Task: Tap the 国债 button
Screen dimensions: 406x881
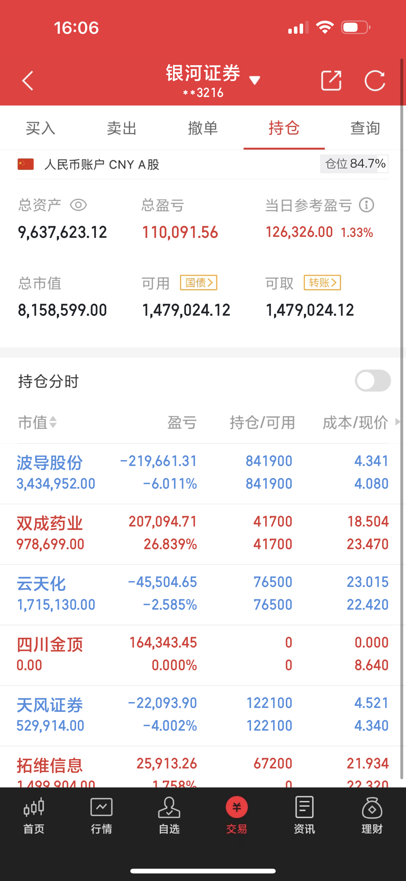Action: pos(199,283)
